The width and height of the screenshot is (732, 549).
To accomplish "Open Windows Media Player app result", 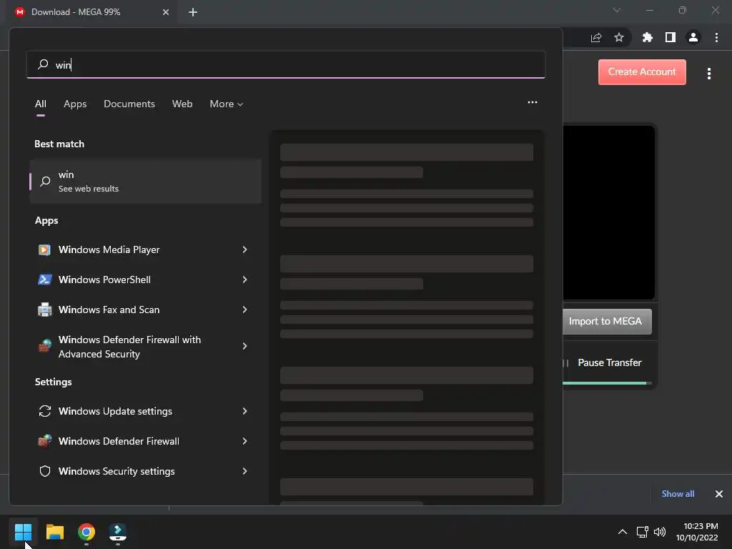I will click(144, 249).
